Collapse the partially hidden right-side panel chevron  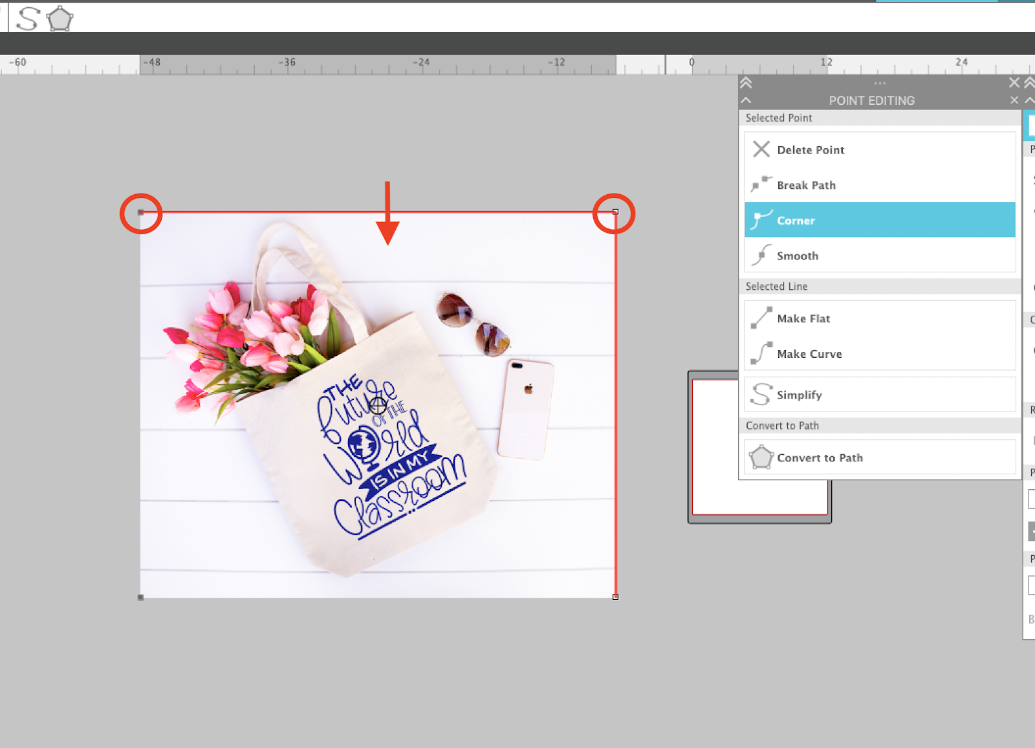1029,100
